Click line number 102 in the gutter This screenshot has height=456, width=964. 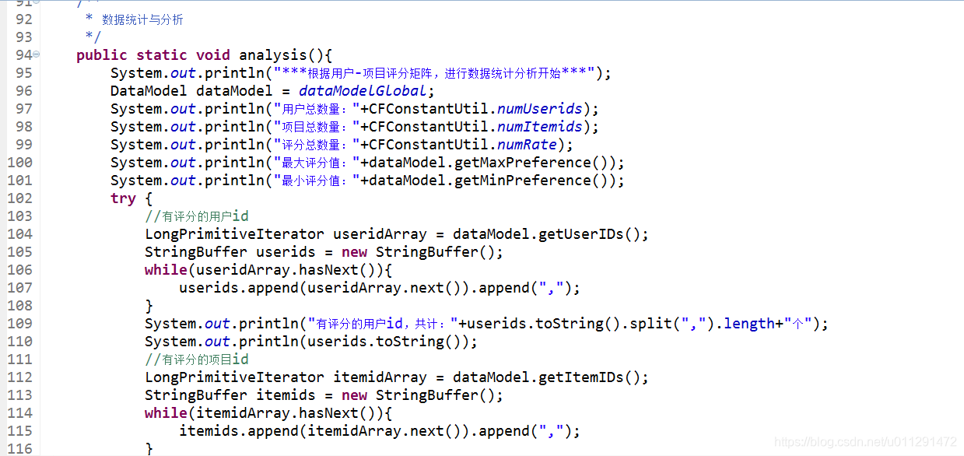(x=19, y=198)
